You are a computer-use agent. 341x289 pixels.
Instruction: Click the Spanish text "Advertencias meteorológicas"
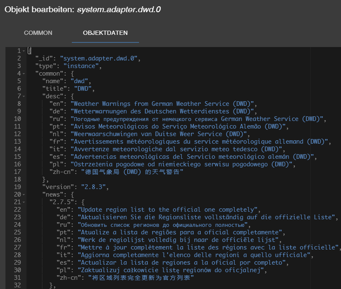click(121, 157)
